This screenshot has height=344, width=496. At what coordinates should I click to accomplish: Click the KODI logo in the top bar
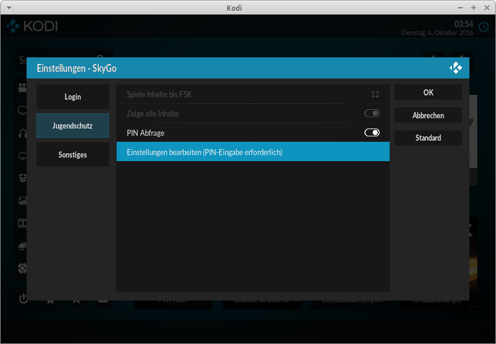(32, 26)
